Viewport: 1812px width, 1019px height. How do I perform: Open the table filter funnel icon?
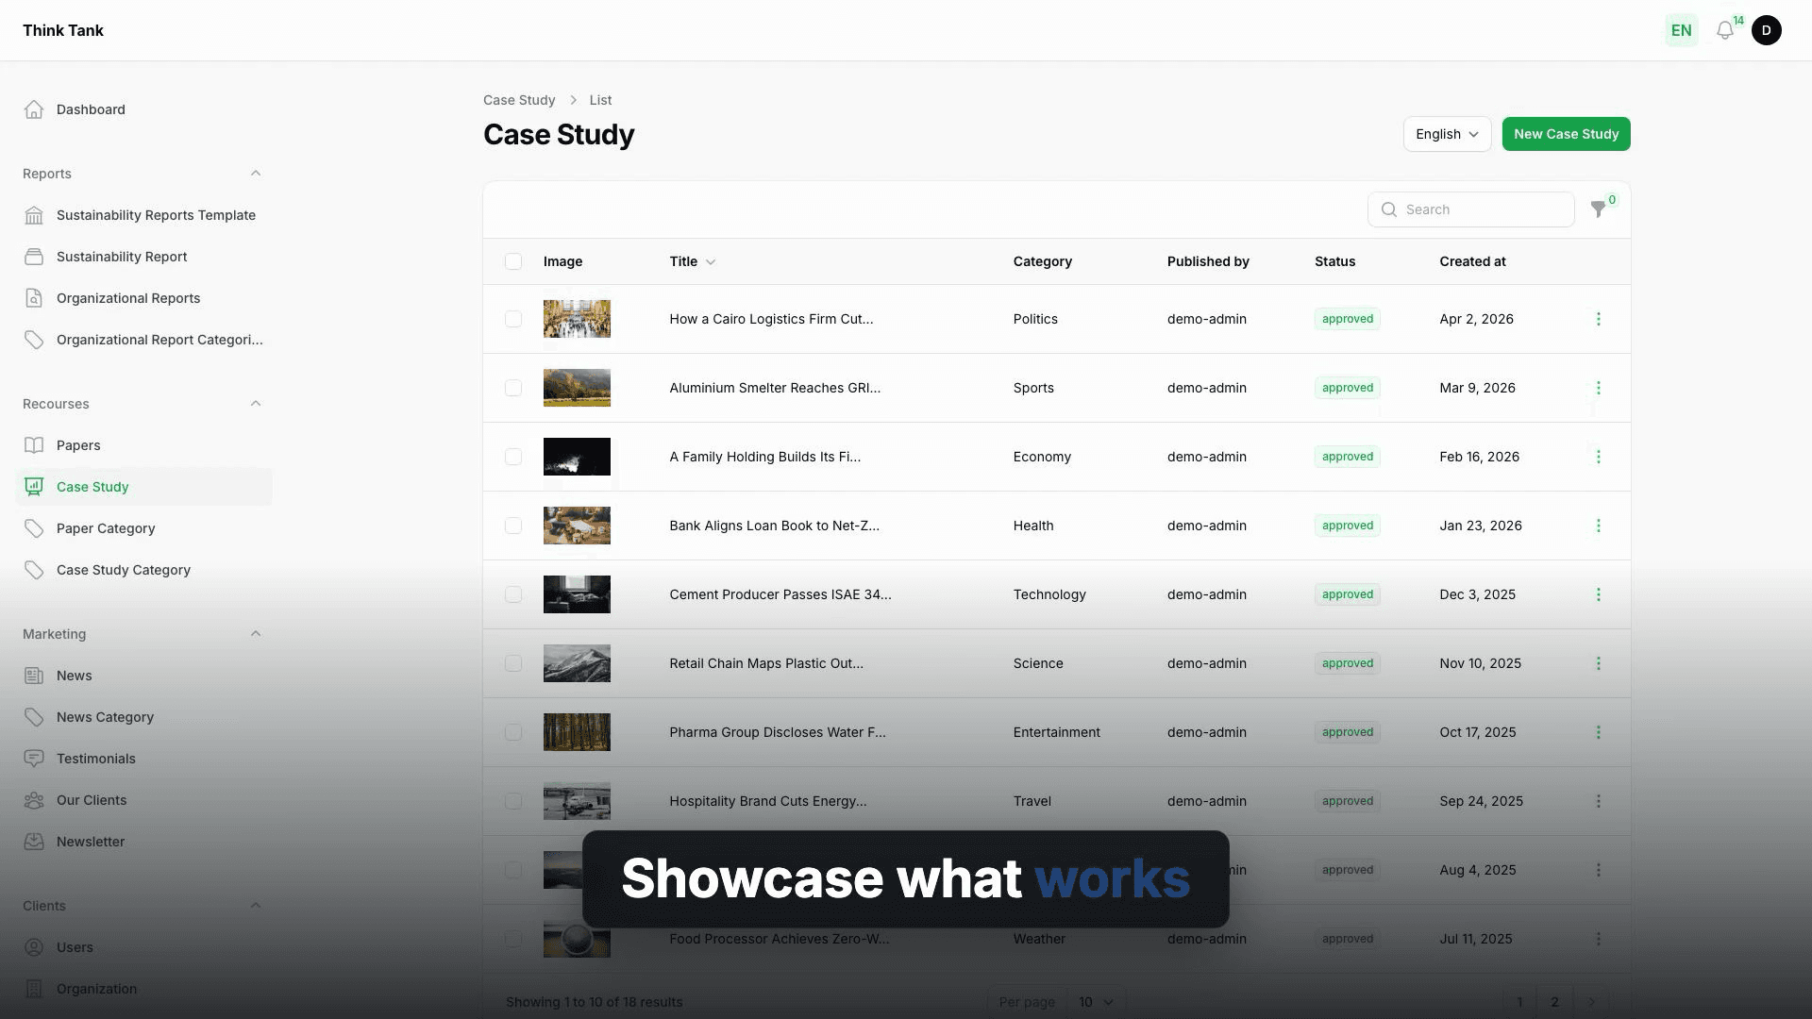[1598, 209]
